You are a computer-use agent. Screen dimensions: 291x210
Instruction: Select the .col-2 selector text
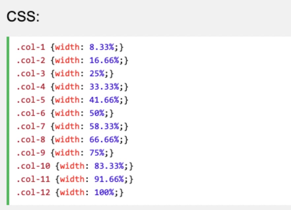(x=30, y=60)
